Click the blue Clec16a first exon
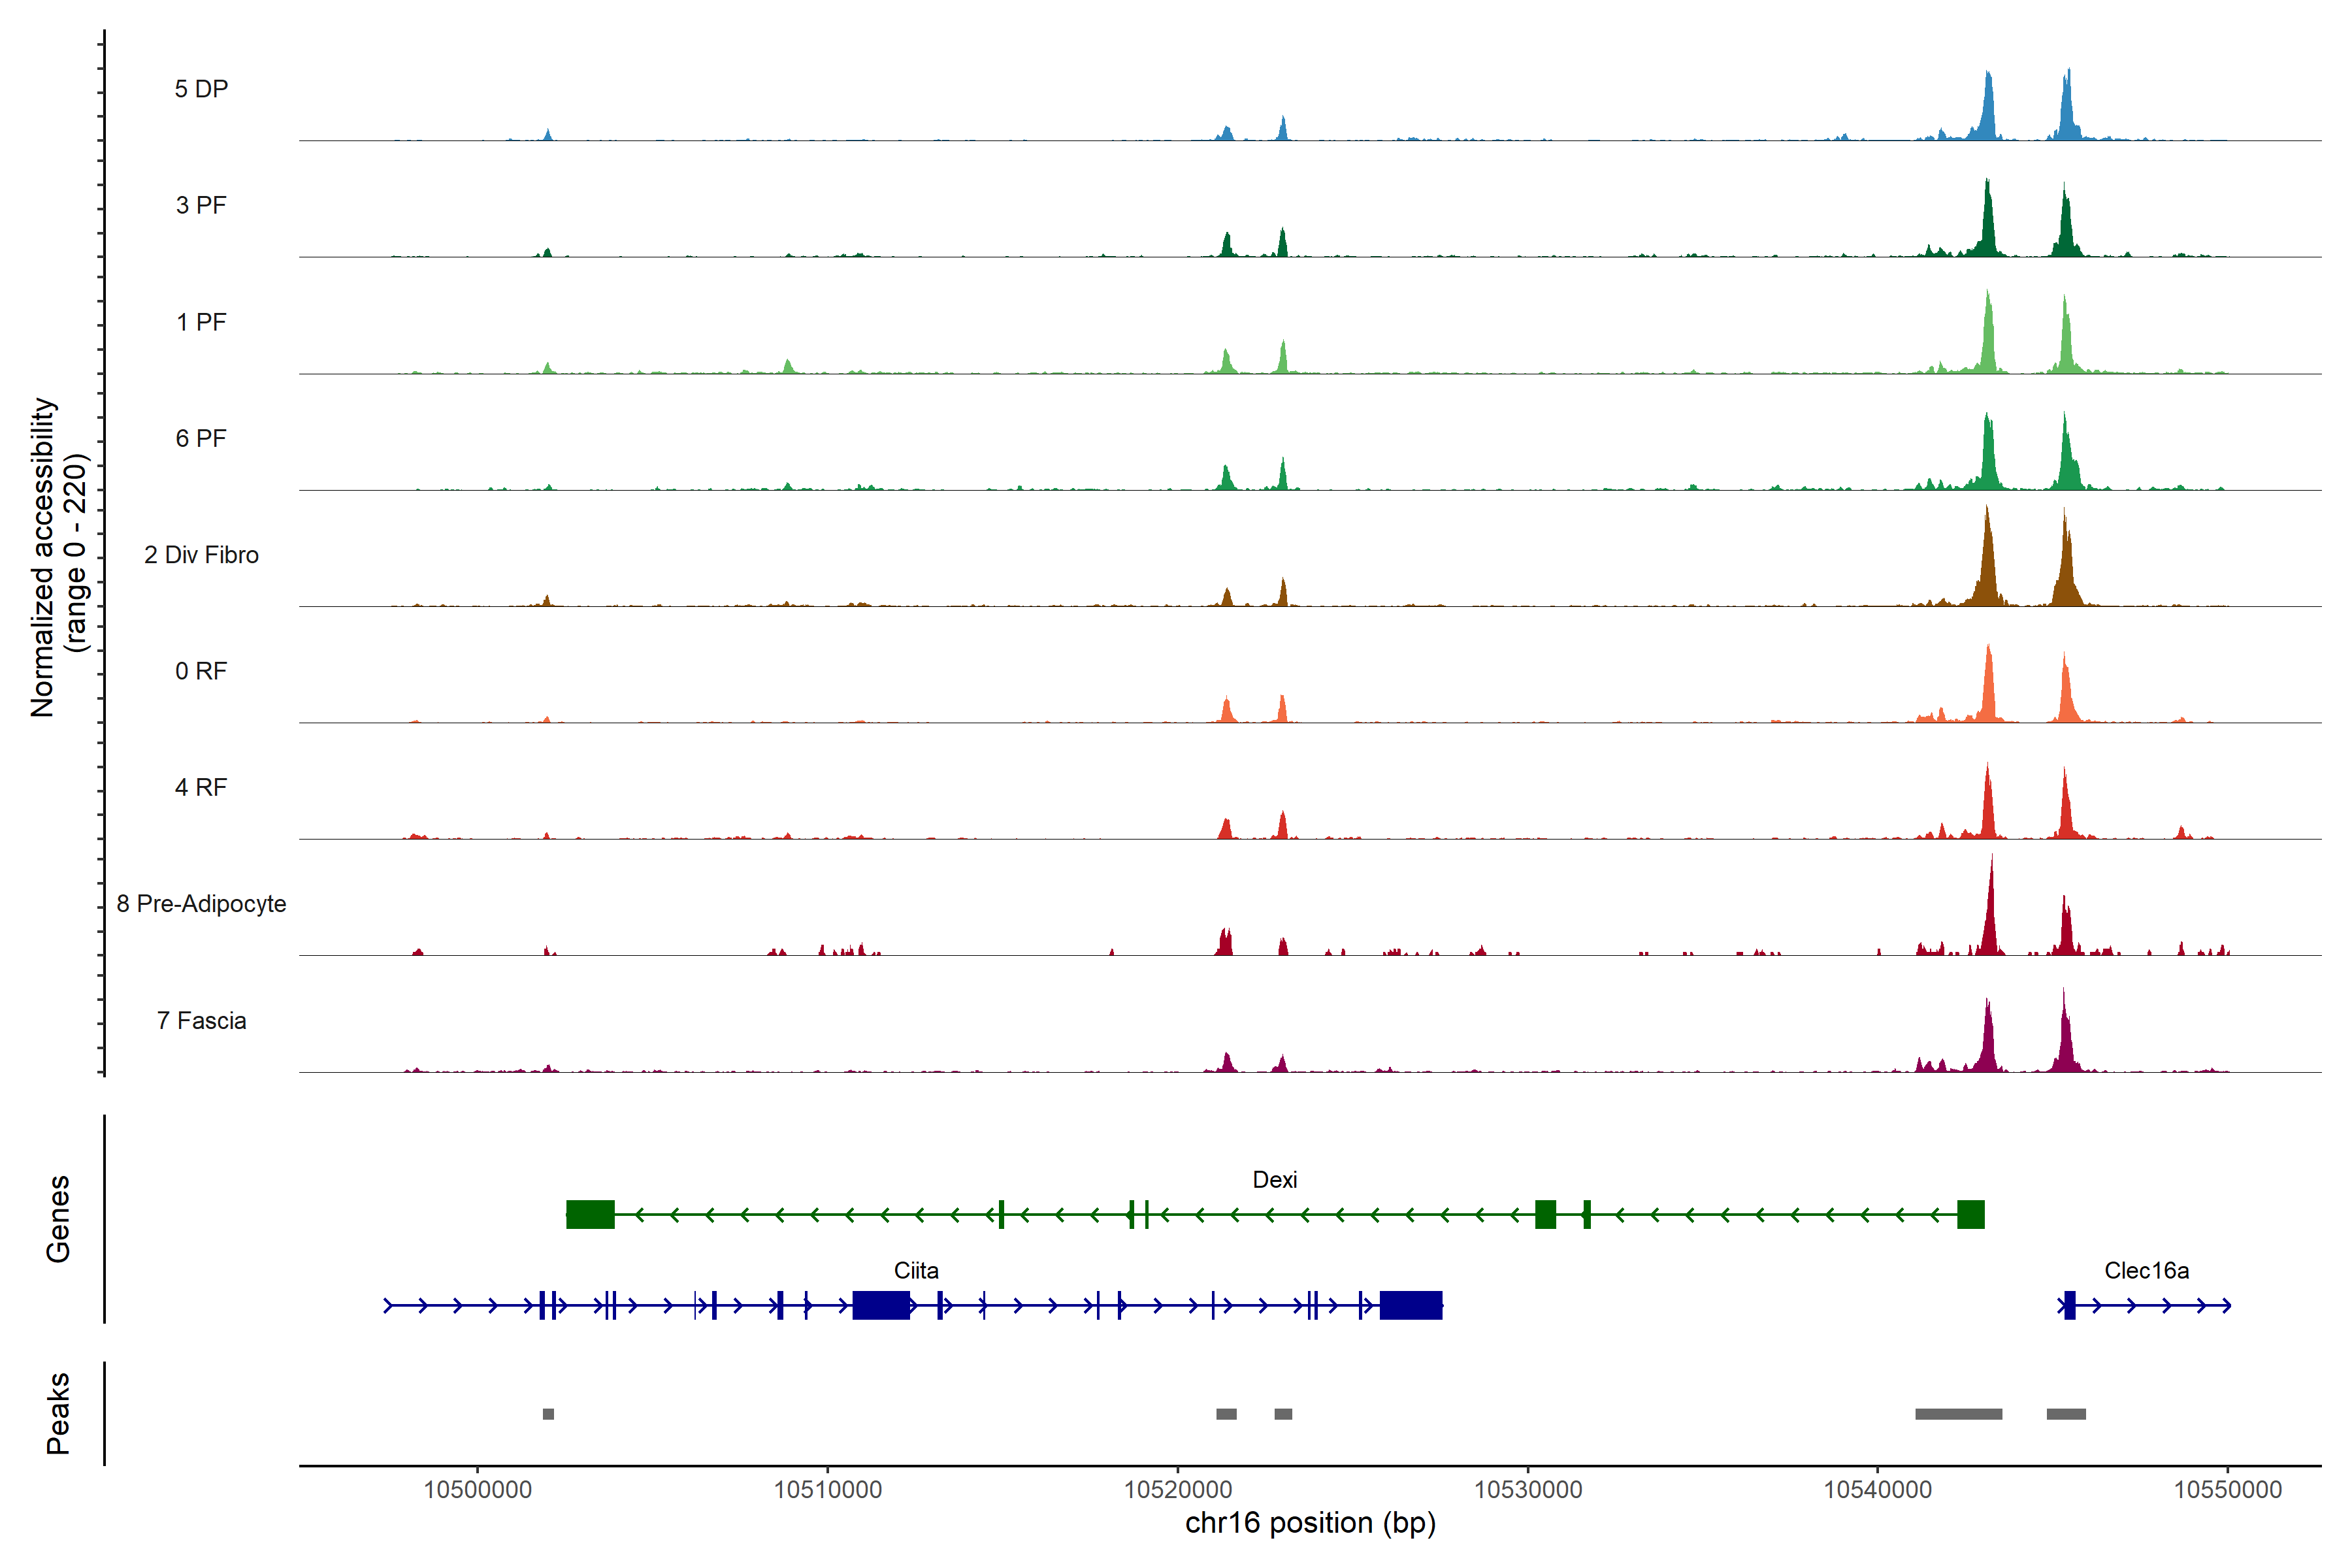The width and height of the screenshot is (2352, 1568). pos(2070,1305)
